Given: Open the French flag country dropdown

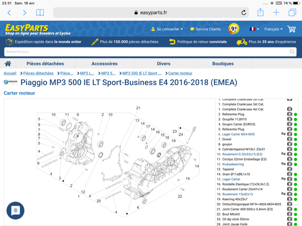Looking at the screenshot, I should point(254,29).
